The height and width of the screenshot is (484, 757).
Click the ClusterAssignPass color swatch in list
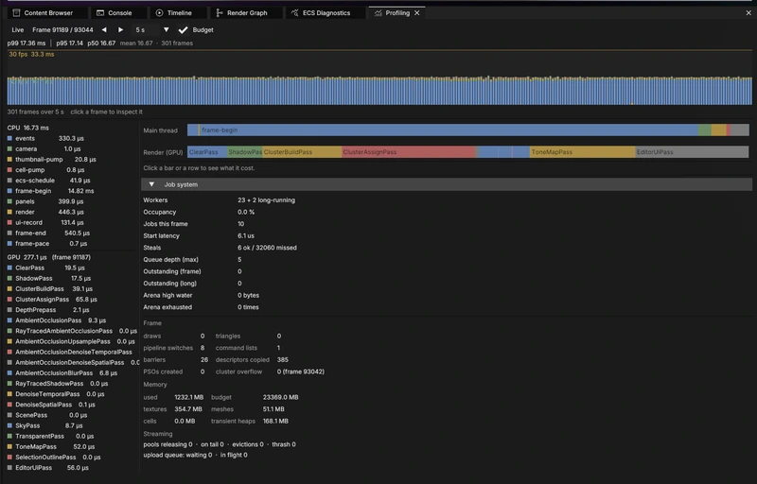click(9, 300)
